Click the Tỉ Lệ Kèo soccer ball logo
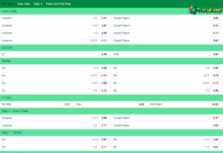The image size is (223, 153). click(x=205, y=10)
